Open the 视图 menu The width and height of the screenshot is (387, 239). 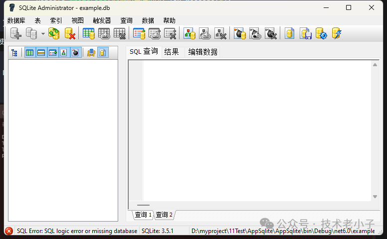[x=77, y=20]
